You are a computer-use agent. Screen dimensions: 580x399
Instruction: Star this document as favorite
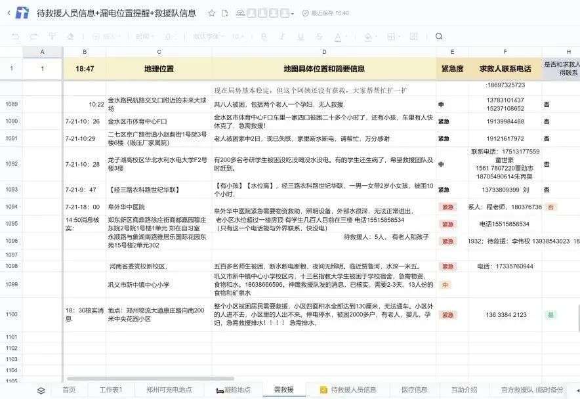pos(211,13)
